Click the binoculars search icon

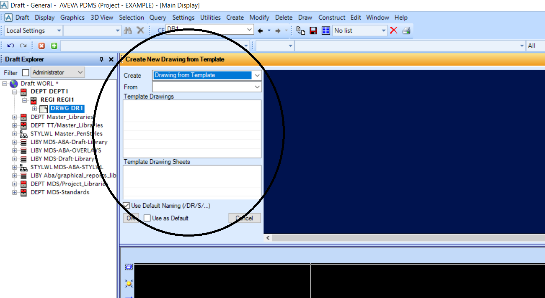129,31
